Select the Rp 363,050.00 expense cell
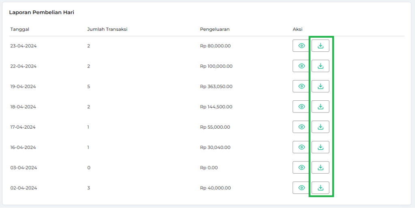415x208 pixels. (x=216, y=87)
